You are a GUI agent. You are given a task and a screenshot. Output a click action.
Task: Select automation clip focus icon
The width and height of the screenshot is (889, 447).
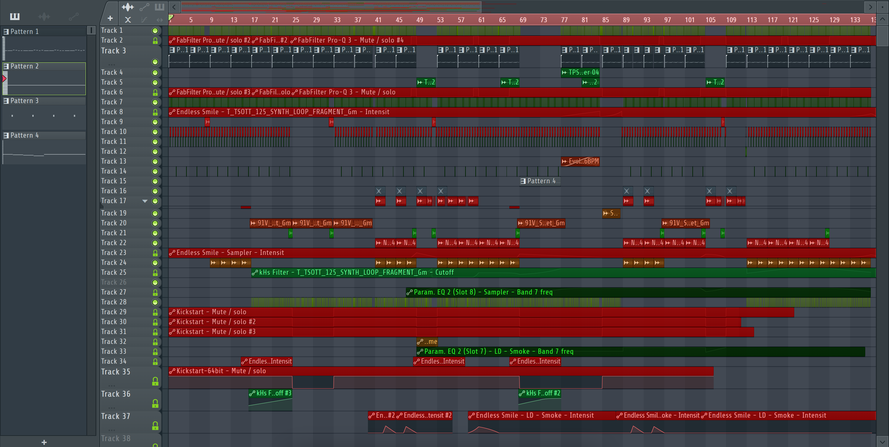[x=144, y=7]
